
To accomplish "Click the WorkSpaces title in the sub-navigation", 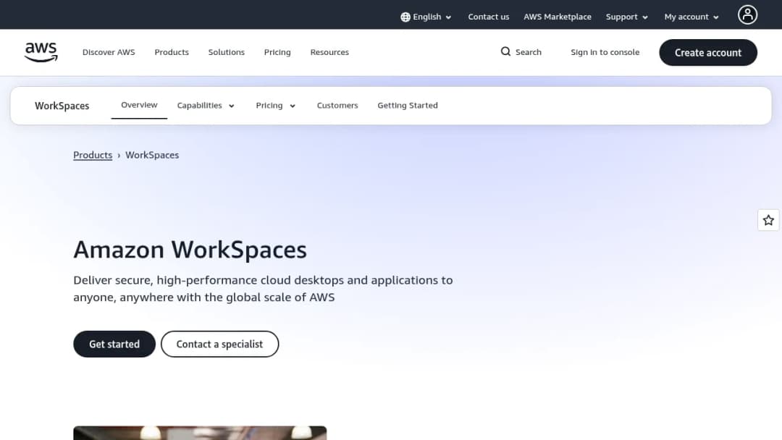I will (62, 106).
